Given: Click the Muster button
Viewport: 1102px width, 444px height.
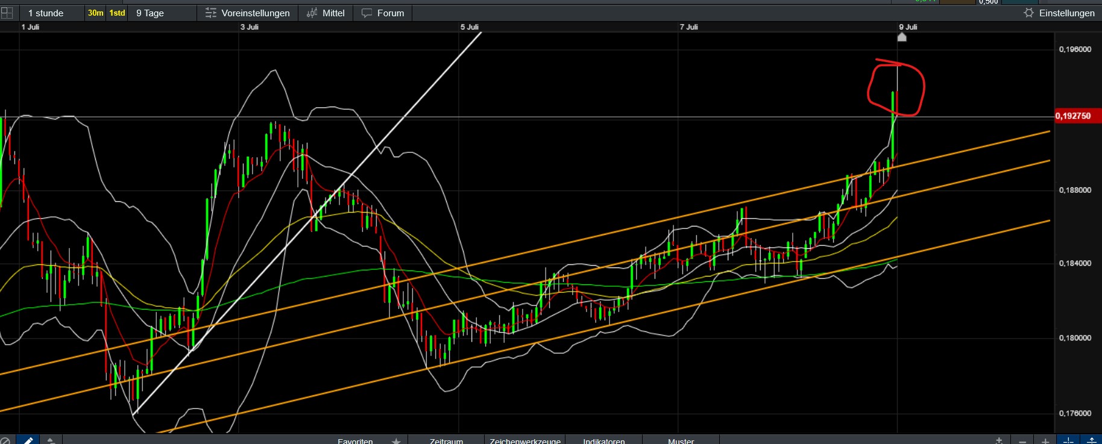Looking at the screenshot, I should coord(681,440).
